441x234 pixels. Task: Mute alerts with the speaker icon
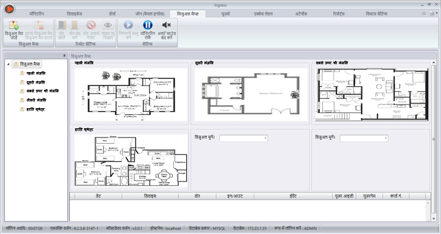167,25
